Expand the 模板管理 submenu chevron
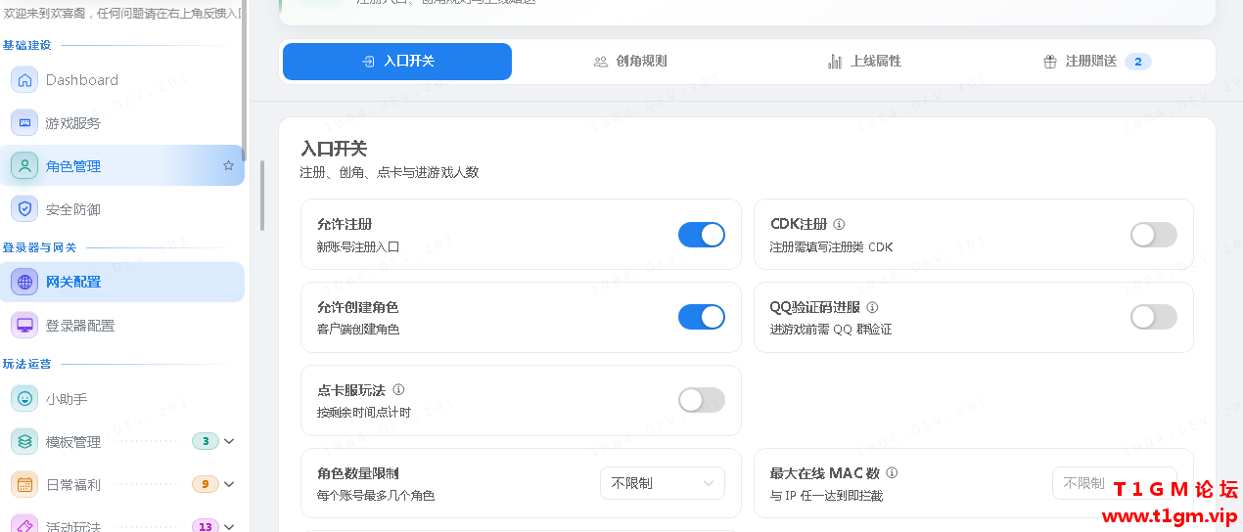This screenshot has width=1243, height=532. (230, 442)
